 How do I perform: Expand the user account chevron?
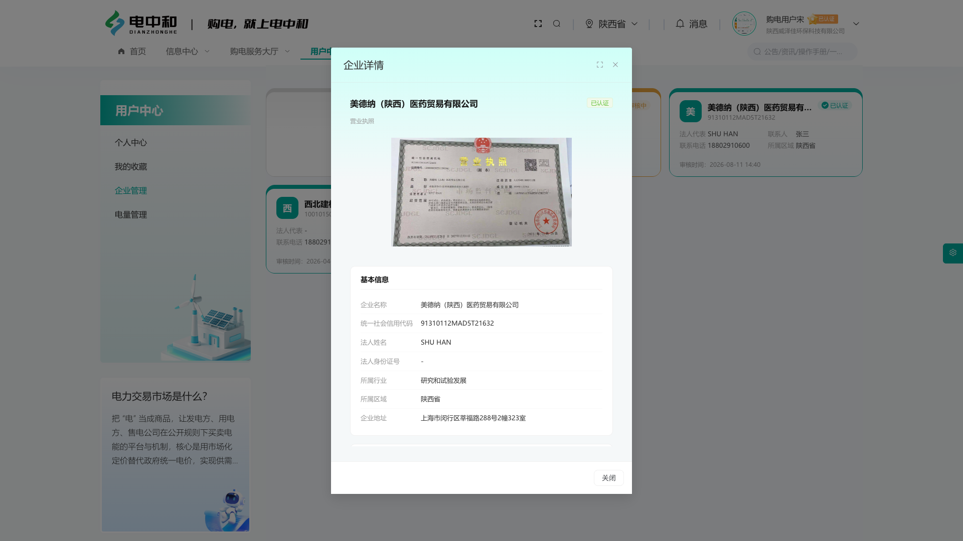(856, 24)
